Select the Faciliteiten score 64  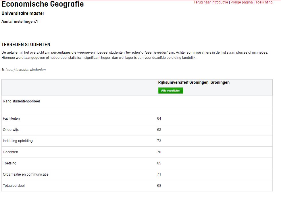pos(159,118)
